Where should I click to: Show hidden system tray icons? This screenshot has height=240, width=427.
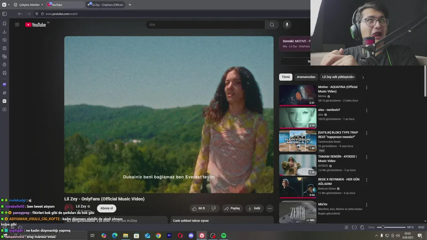click(377, 236)
